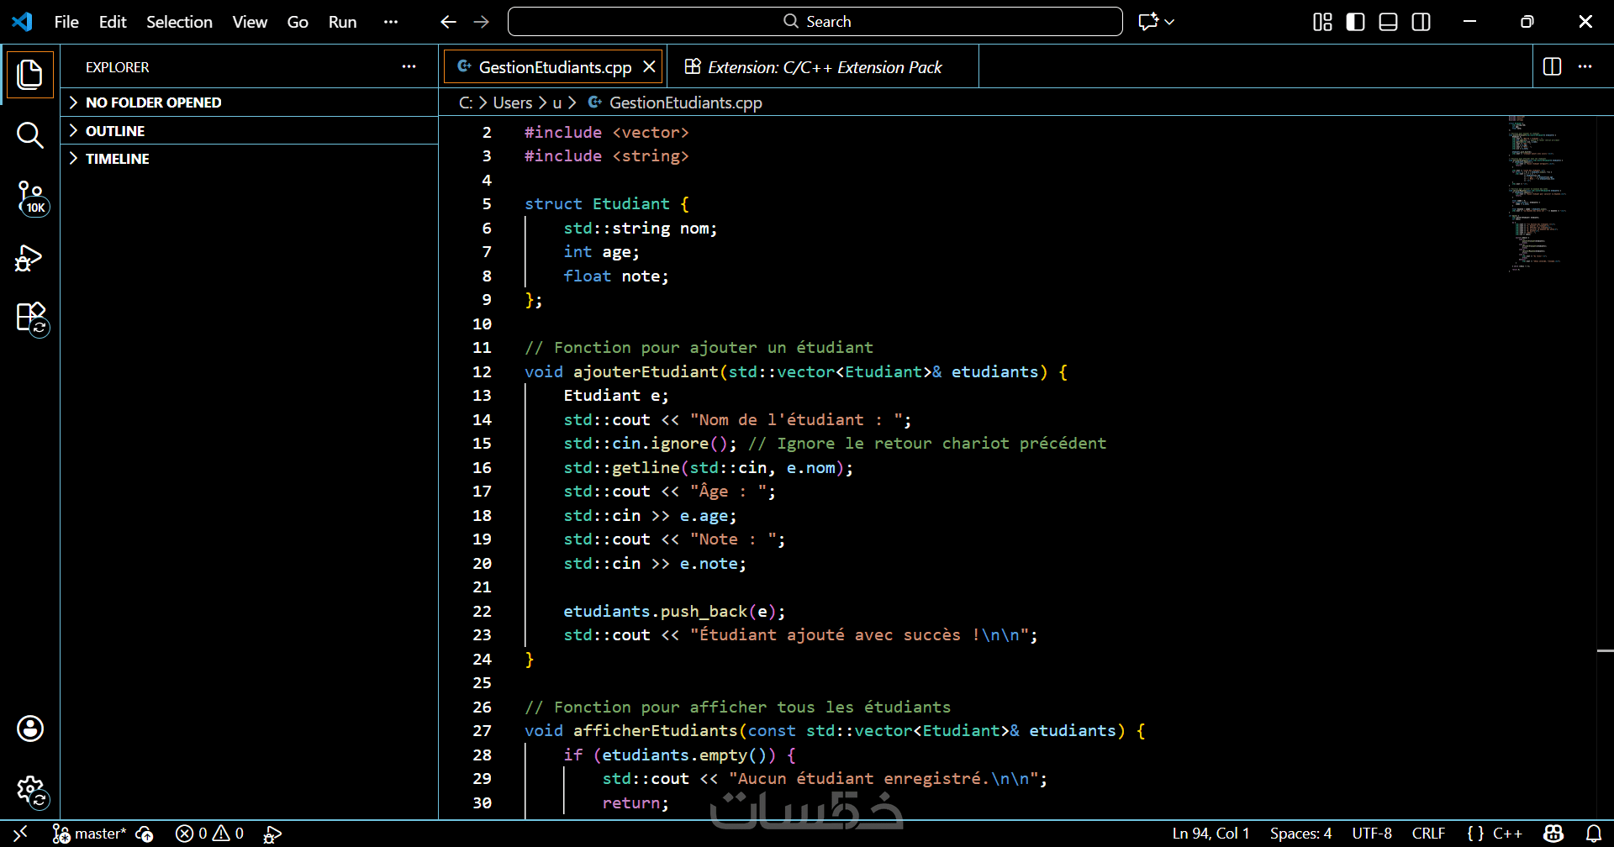
Task: Open the Manage settings gear
Action: click(30, 790)
